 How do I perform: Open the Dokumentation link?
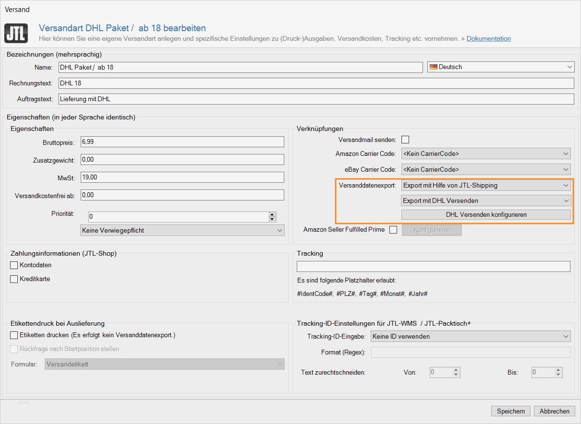point(488,38)
